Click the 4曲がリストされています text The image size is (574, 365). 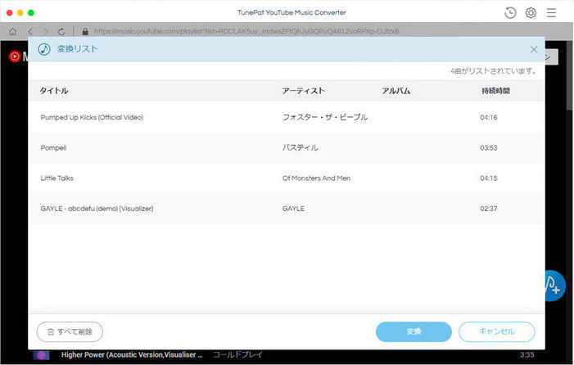tap(493, 71)
